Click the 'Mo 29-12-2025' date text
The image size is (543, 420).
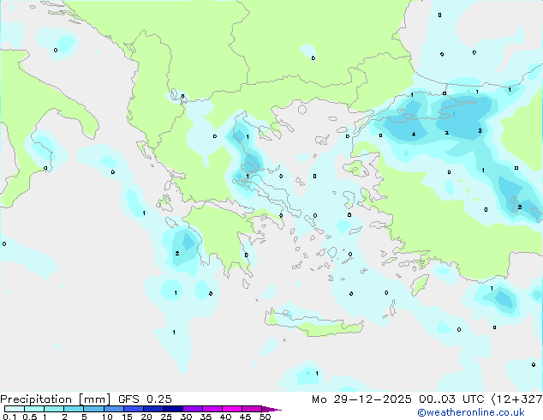point(361,399)
